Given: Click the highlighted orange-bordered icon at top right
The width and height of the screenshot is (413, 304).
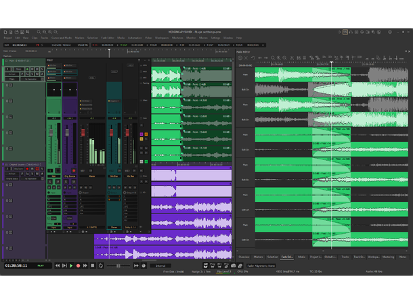Looking at the screenshot, I should point(345,32).
